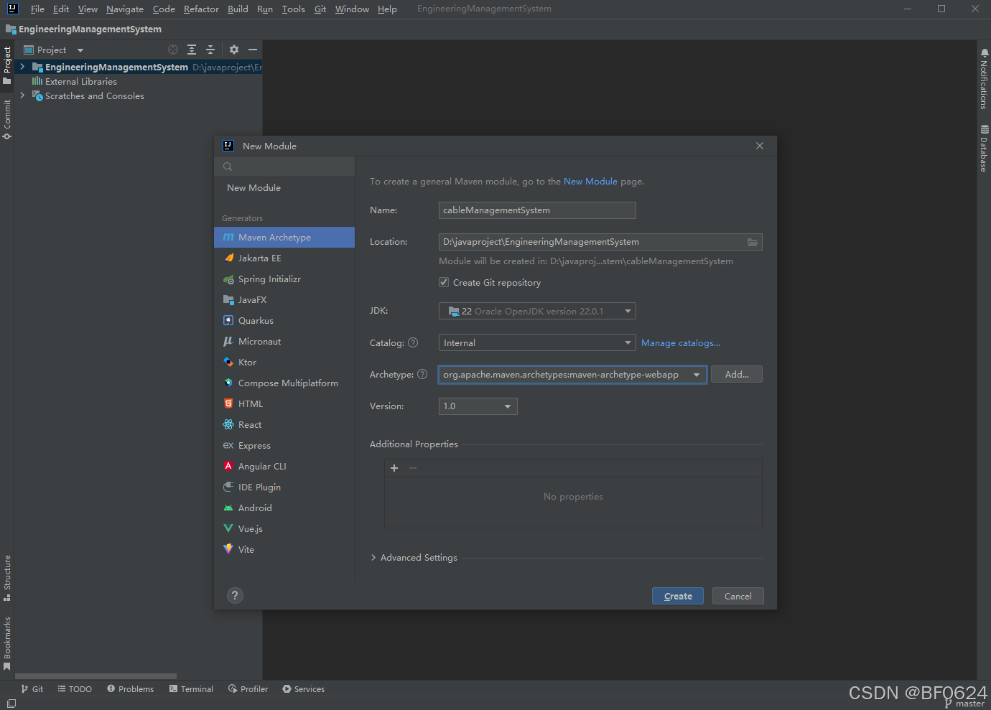The image size is (991, 710).
Task: Open the Archetype combo box arrow
Action: (x=697, y=375)
